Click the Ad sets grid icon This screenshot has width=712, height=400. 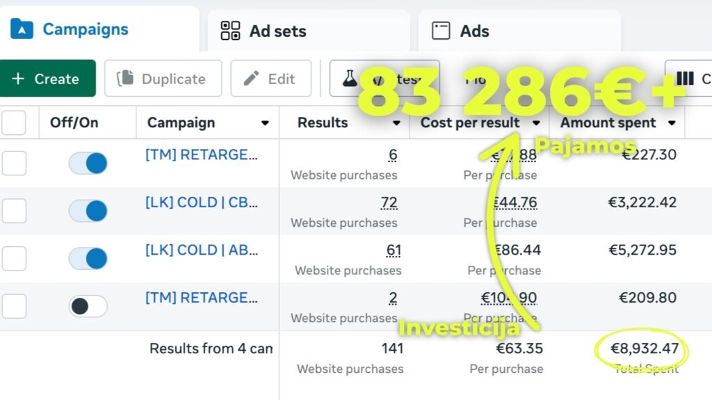[x=230, y=31]
